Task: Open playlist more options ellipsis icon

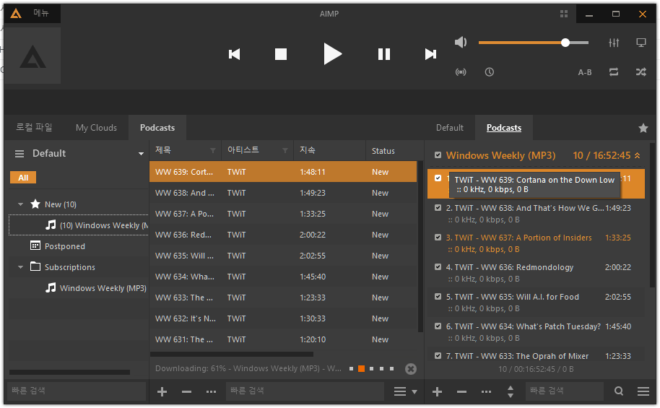Action: click(486, 391)
